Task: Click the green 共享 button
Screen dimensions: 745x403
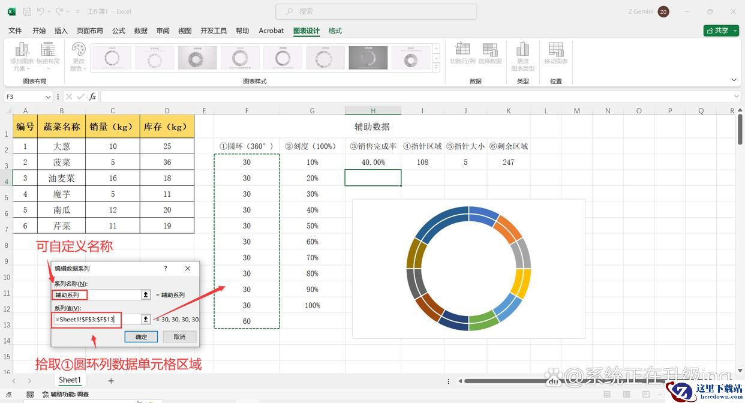Action: [x=720, y=31]
